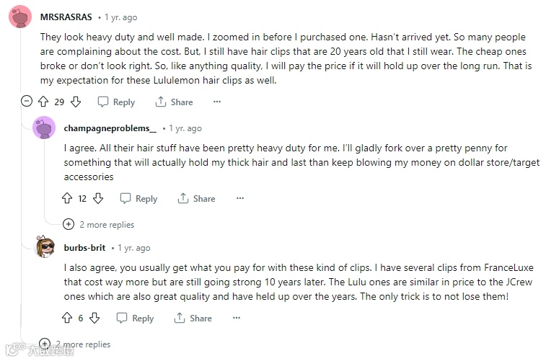The image size is (559, 361).
Task: Reply to champagneproblems__ comment
Action: coord(138,198)
